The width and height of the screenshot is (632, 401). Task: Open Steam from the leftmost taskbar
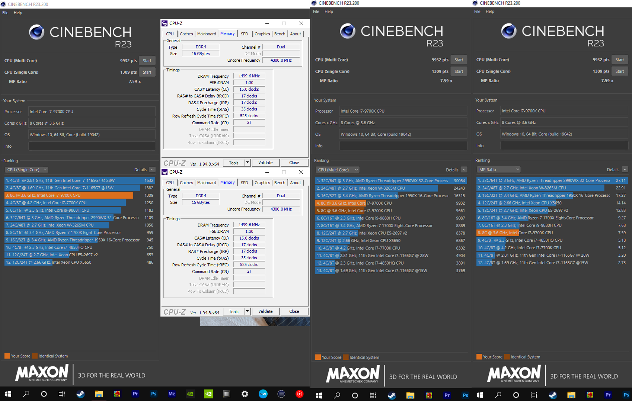(80, 394)
